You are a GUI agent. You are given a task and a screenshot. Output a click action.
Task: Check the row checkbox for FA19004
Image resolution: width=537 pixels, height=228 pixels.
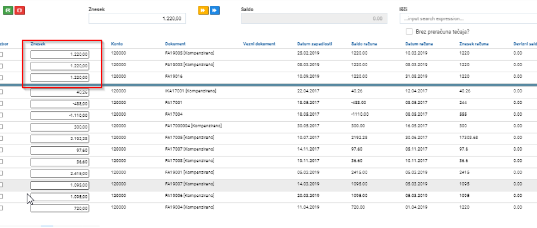[1, 208]
